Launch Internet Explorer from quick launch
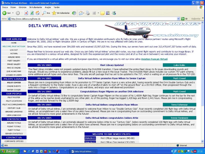 pos(29,151)
